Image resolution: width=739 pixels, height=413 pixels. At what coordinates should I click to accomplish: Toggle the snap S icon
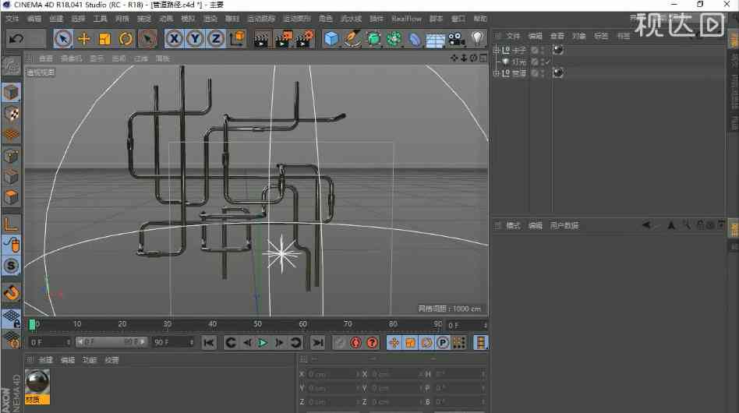tap(12, 266)
